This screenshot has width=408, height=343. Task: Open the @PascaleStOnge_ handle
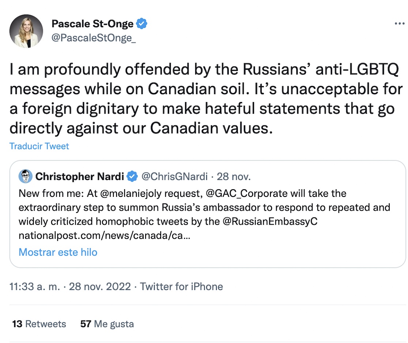pyautogui.click(x=94, y=38)
